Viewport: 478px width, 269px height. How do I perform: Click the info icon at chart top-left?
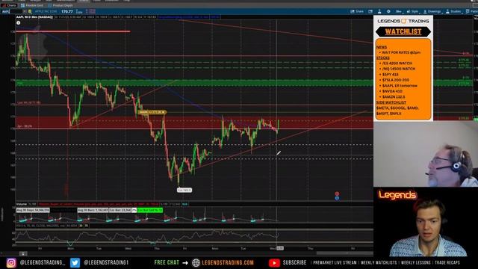coord(18,23)
